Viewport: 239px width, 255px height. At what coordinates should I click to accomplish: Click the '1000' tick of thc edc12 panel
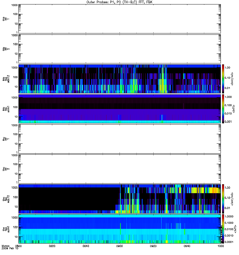[14, 187]
